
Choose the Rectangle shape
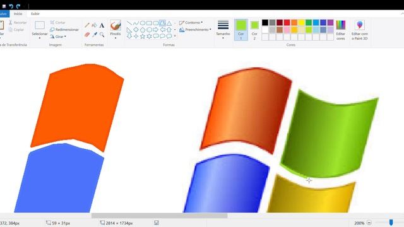[x=149, y=23]
